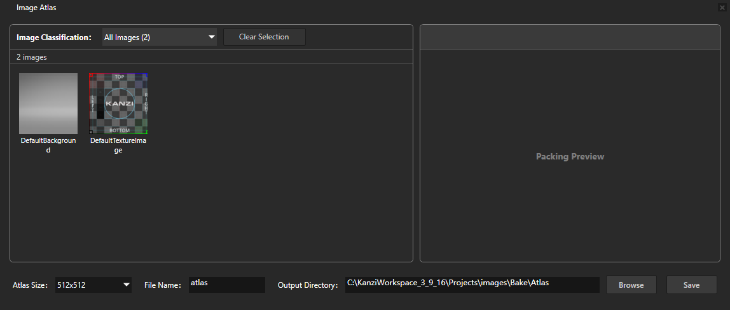Click the 'Atlas Size:' label
Screen dimensions: 730x310
(x=31, y=285)
